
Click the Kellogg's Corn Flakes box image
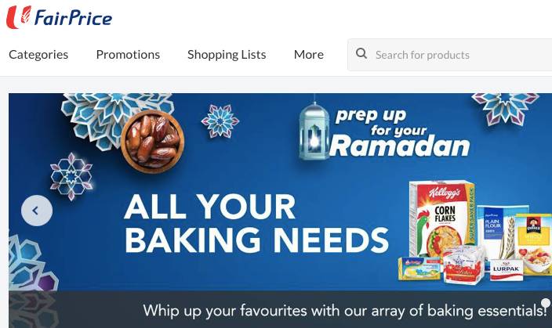point(441,218)
